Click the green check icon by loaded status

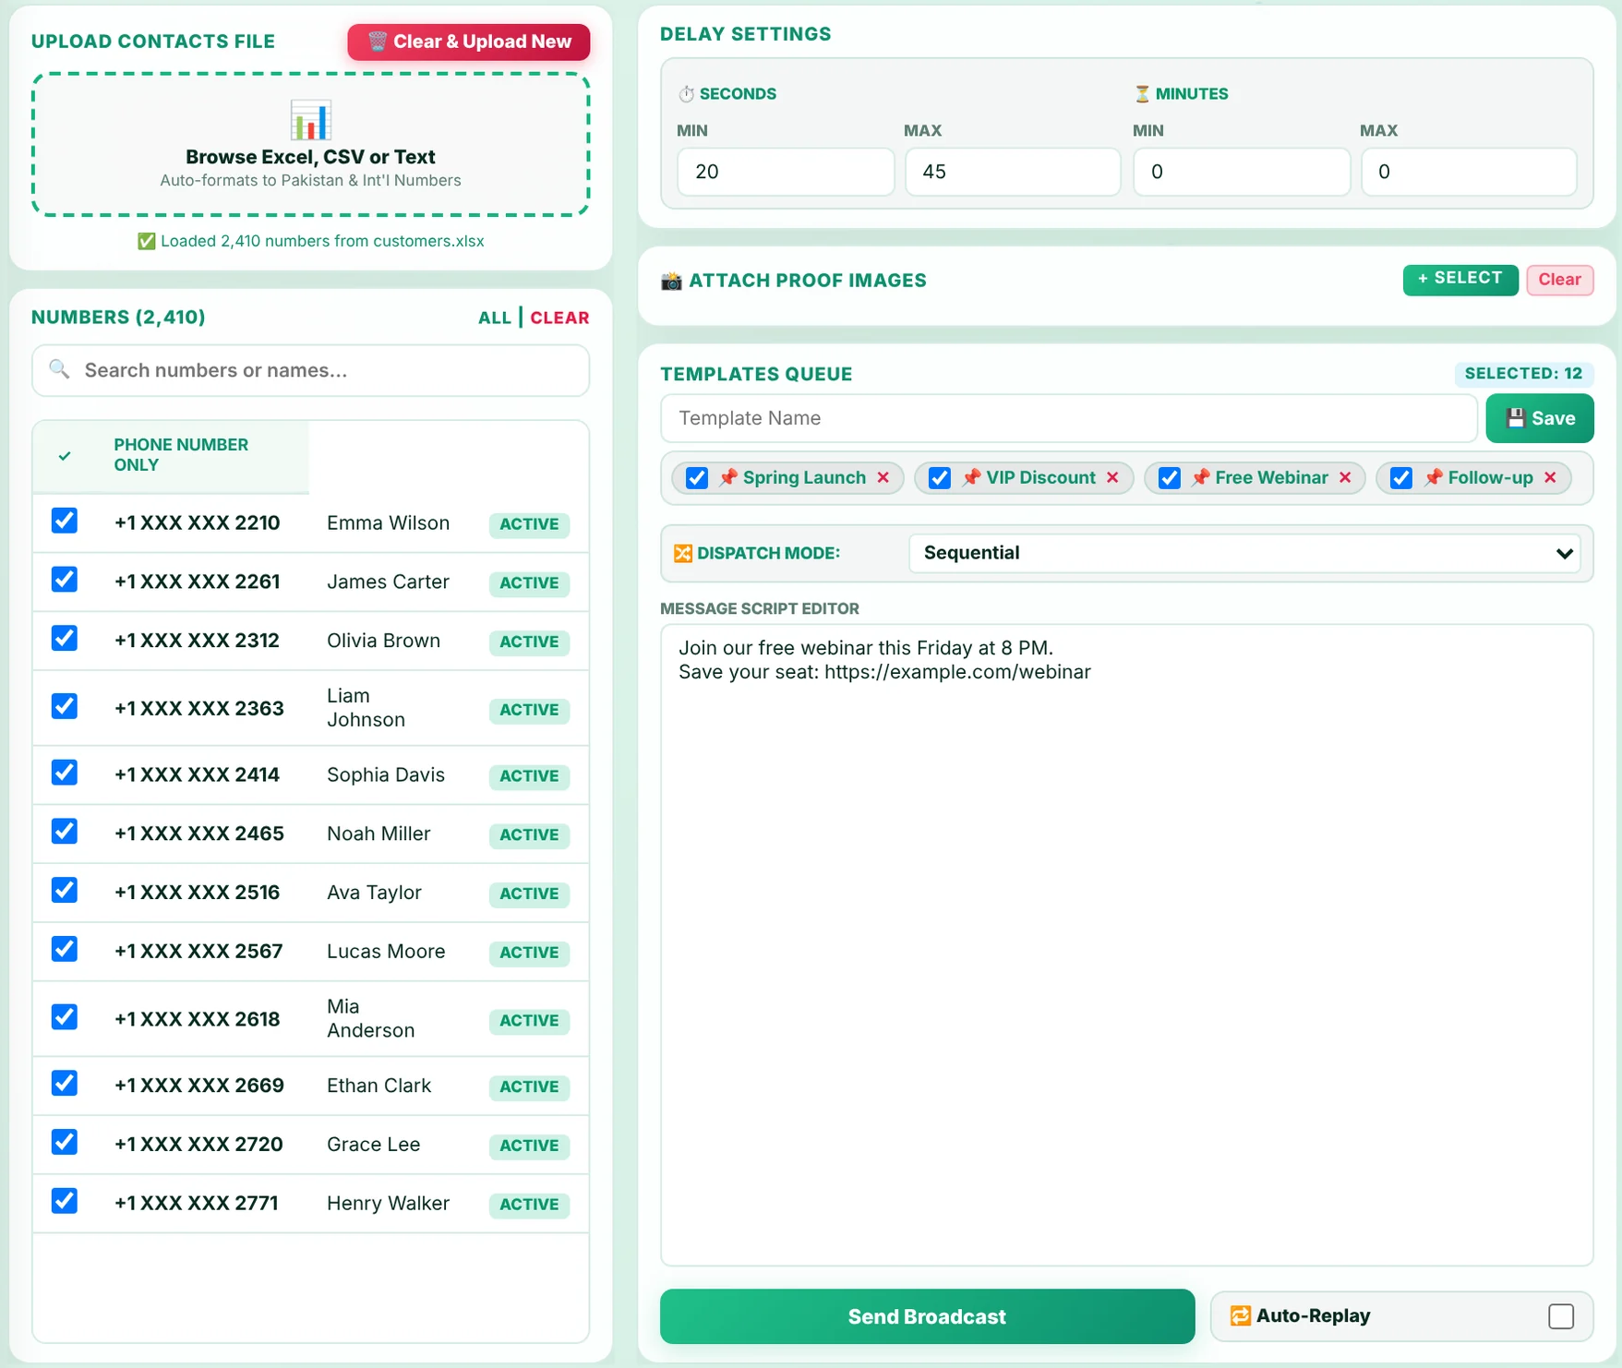(x=146, y=241)
